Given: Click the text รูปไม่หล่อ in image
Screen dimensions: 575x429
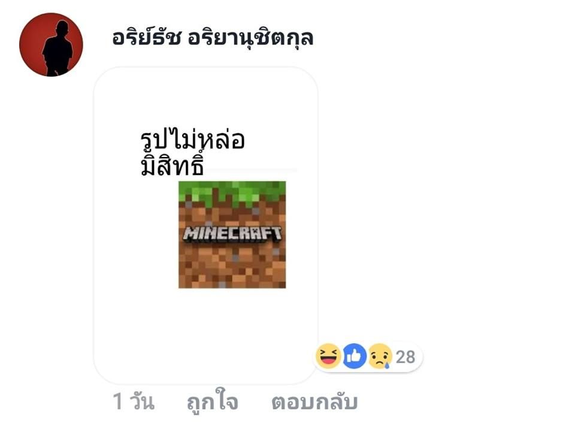Looking at the screenshot, I should [x=192, y=140].
